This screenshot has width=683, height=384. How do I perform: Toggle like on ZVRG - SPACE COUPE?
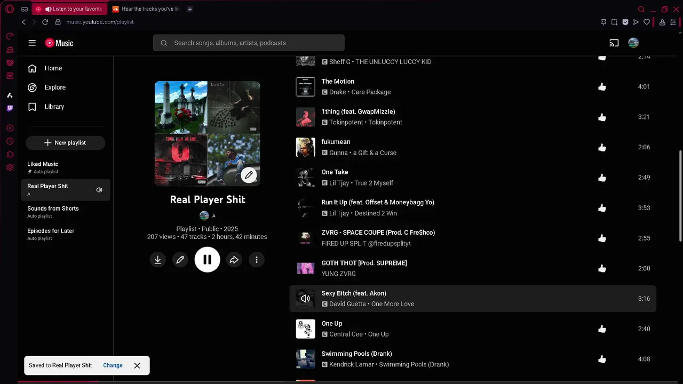click(x=602, y=238)
